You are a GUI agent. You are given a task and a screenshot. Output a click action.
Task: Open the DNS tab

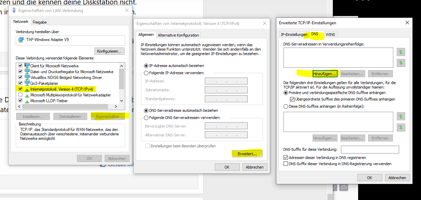315,34
